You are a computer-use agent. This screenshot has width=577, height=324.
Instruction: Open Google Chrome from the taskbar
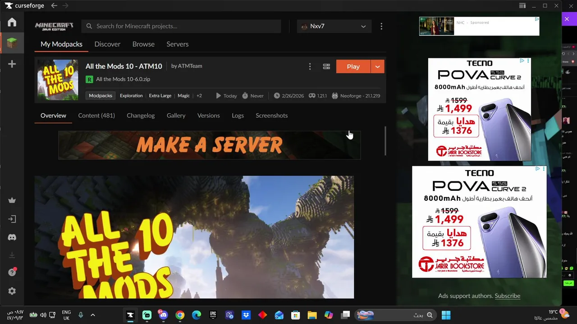pyautogui.click(x=180, y=315)
